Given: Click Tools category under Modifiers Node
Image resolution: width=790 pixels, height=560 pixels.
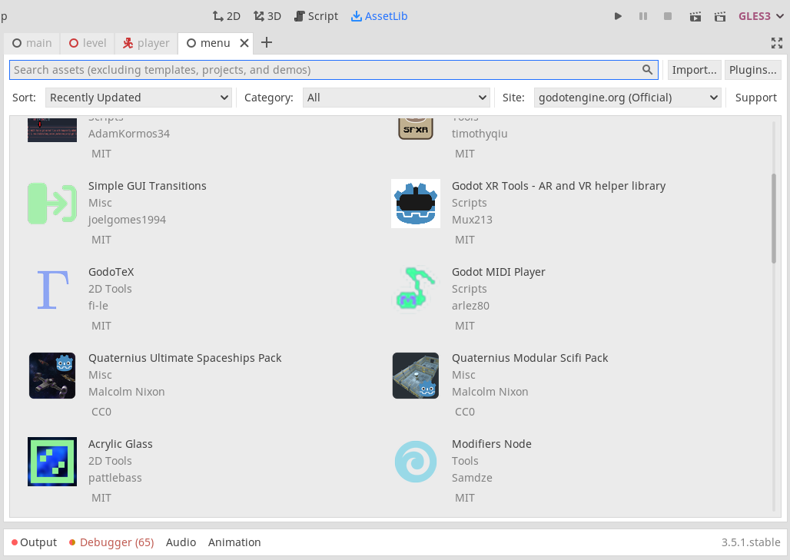Looking at the screenshot, I should pos(465,461).
